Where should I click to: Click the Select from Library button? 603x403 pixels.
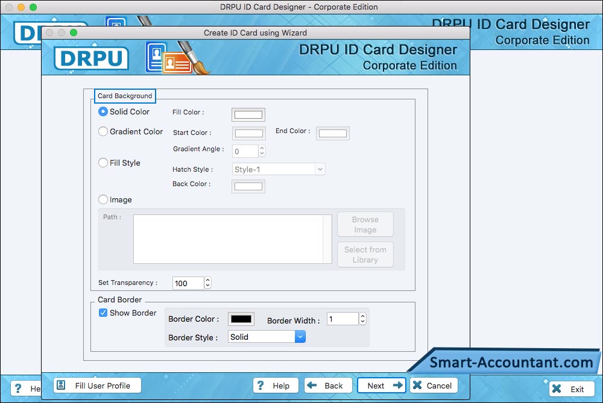[365, 254]
